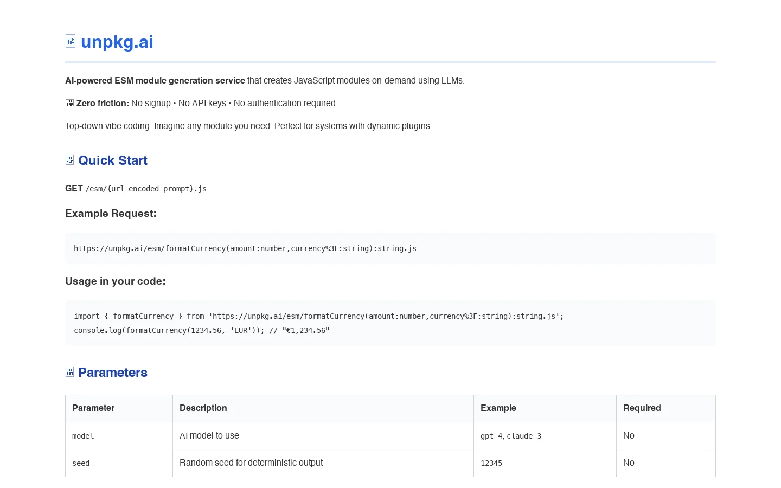The width and height of the screenshot is (781, 488).
Task: Click the console.log(formatCurrency...) code line
Action: pyautogui.click(x=202, y=330)
